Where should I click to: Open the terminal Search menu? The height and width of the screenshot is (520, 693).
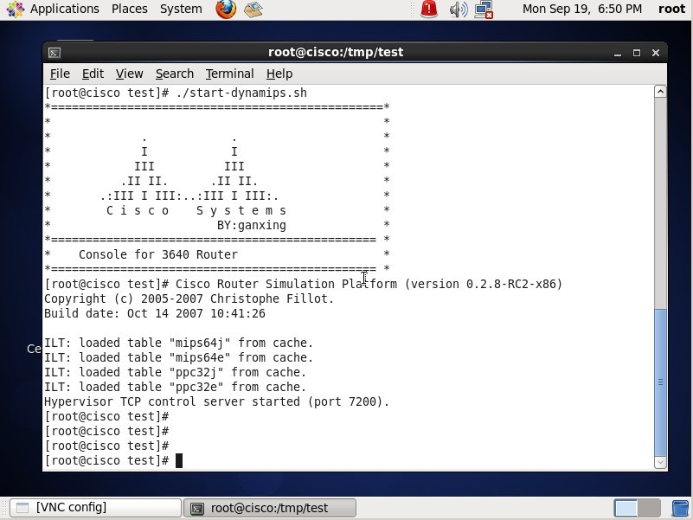point(175,74)
